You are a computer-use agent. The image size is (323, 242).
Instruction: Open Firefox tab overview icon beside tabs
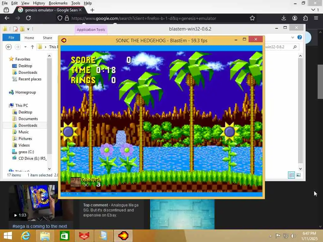pos(6,10)
